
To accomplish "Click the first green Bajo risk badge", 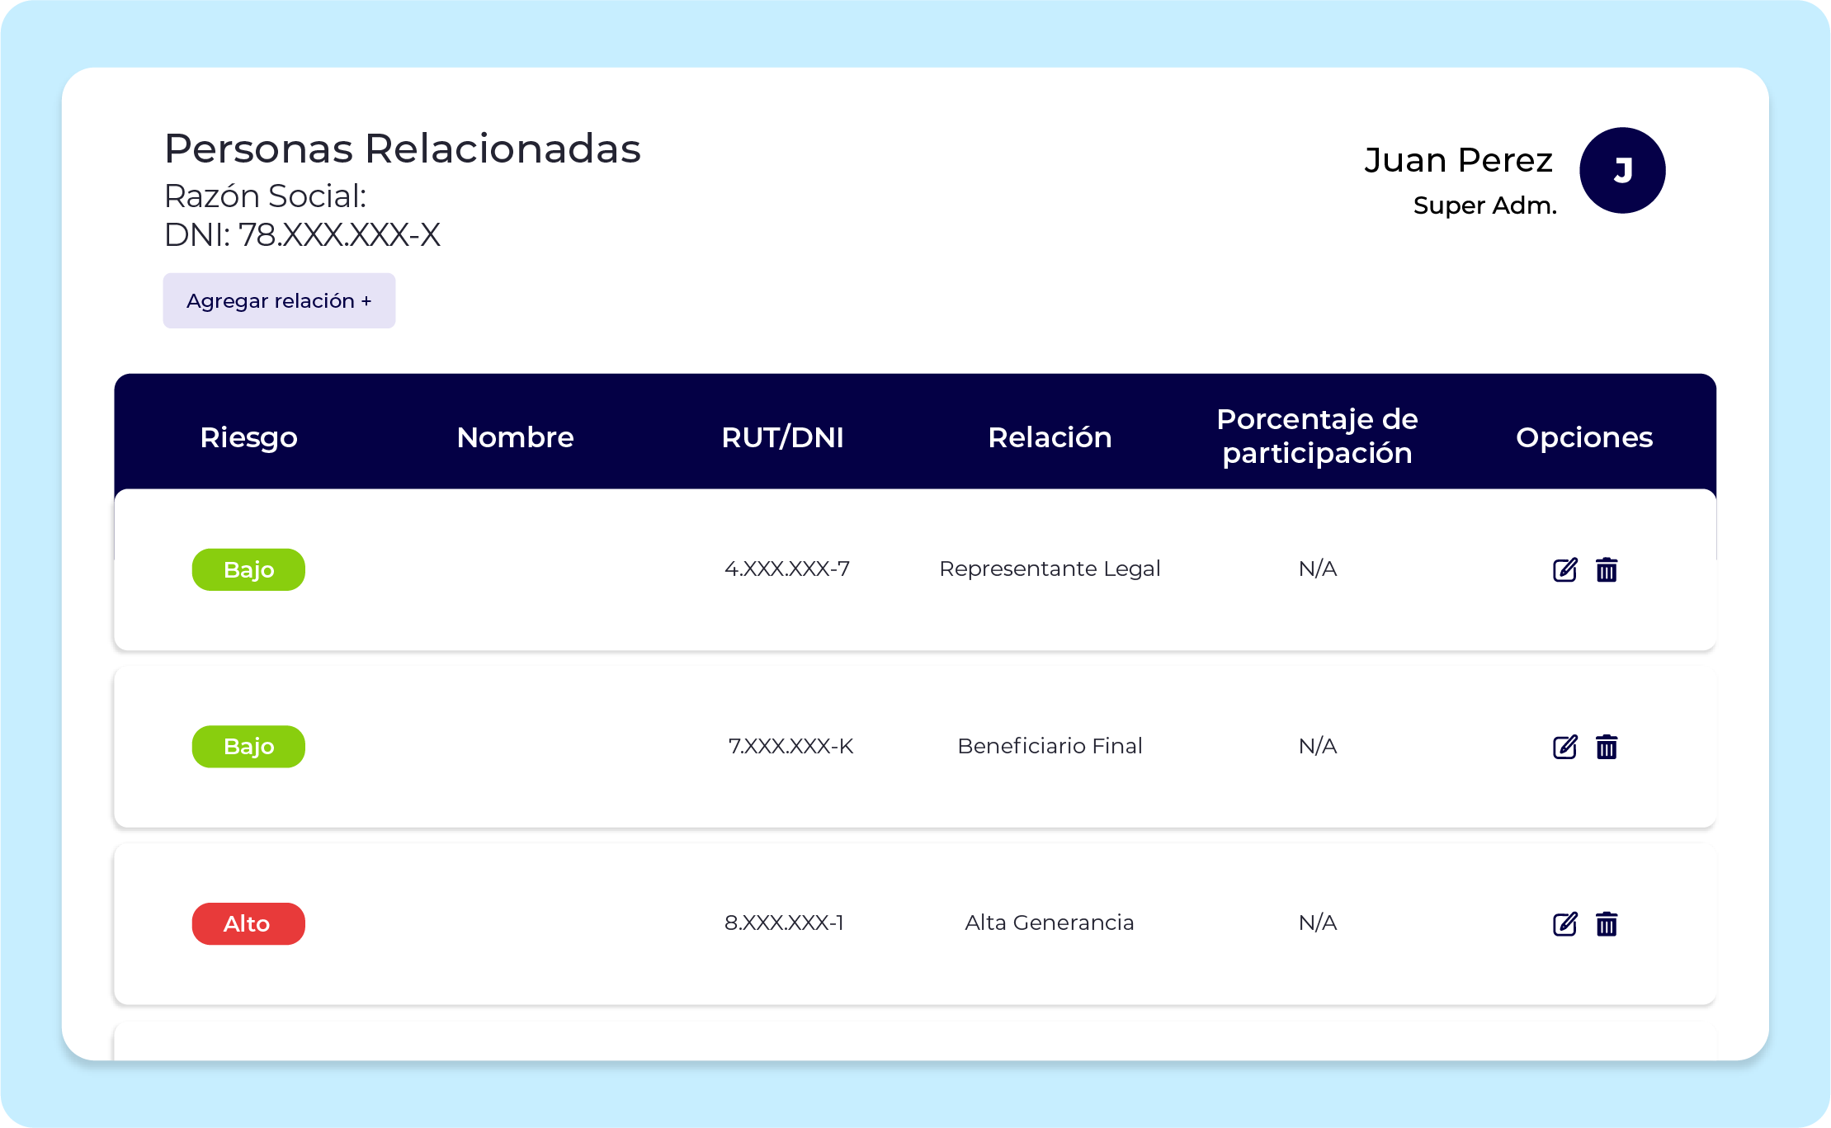I will point(248,570).
